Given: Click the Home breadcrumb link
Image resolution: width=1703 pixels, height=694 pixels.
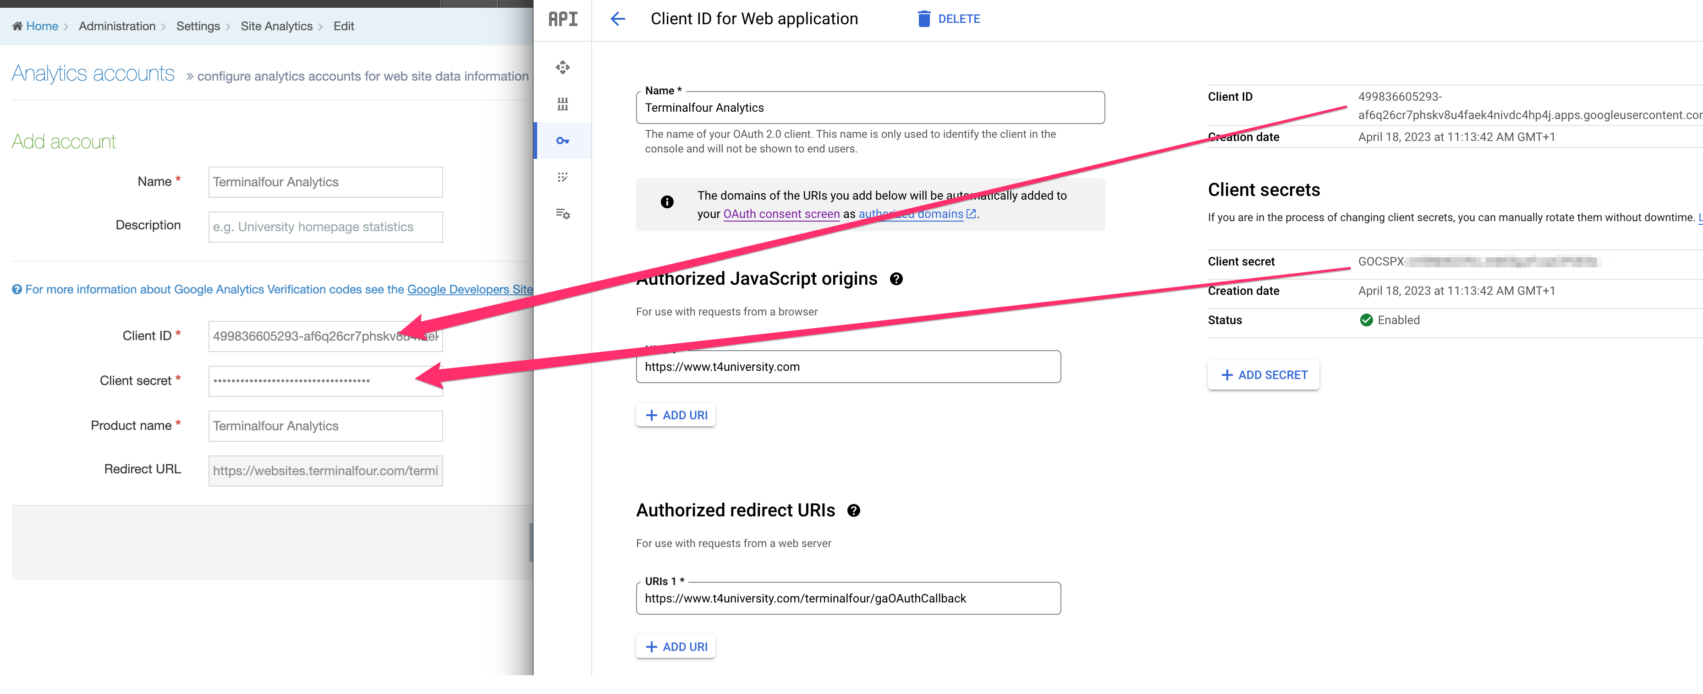Looking at the screenshot, I should pyautogui.click(x=42, y=27).
